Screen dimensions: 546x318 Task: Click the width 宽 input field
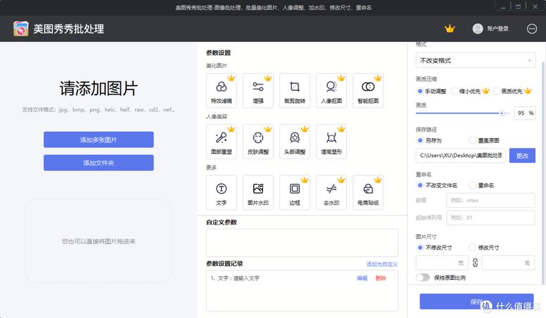(x=441, y=263)
